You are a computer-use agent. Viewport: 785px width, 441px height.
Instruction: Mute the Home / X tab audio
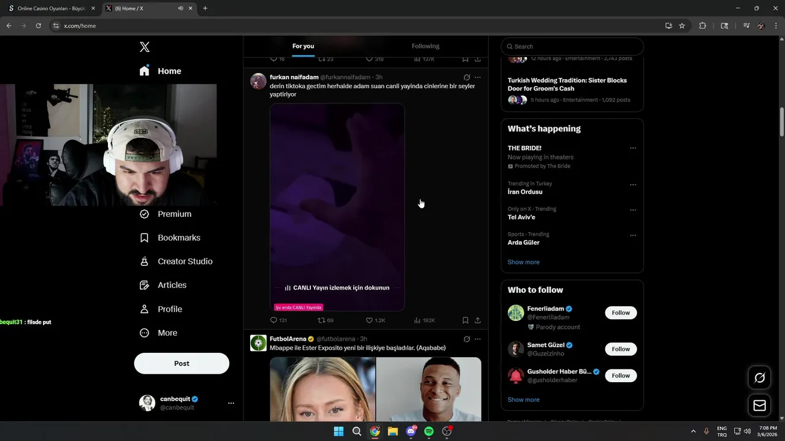coord(180,9)
